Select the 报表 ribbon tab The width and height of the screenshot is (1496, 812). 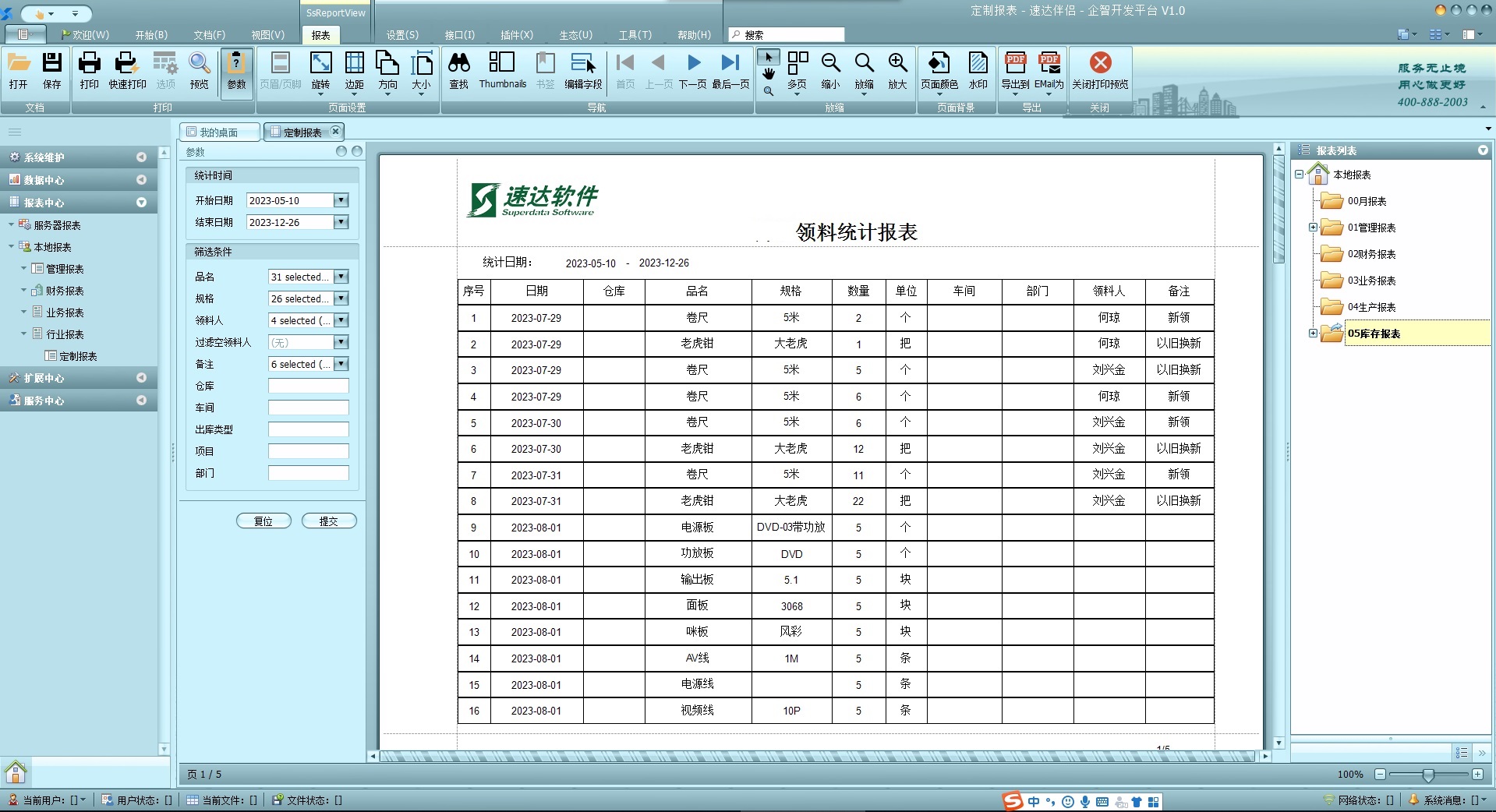320,35
